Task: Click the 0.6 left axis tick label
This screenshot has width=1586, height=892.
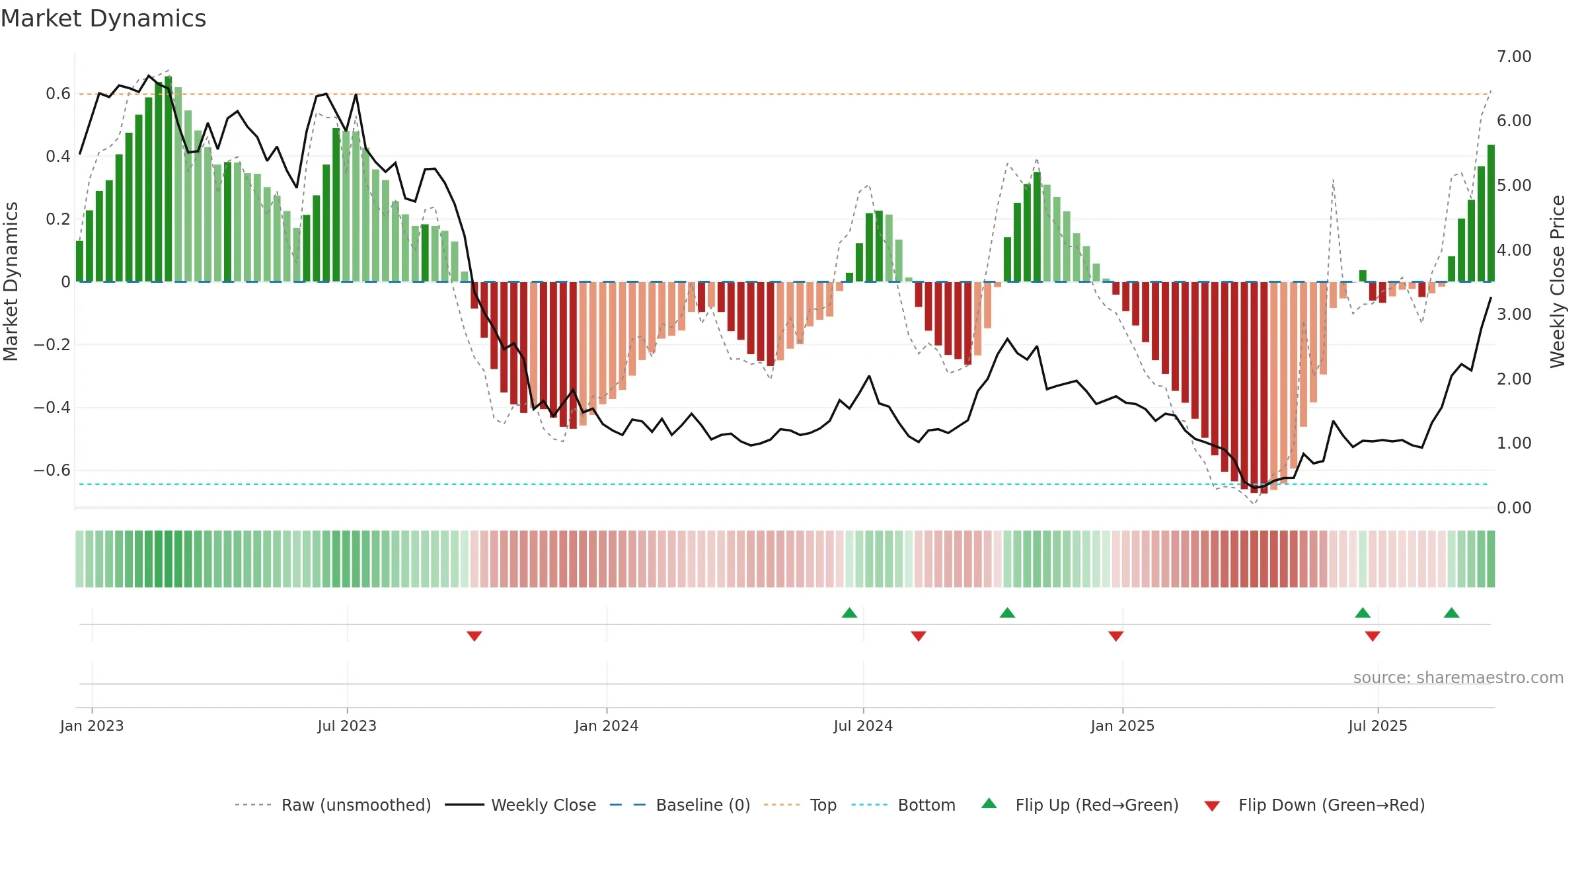Action: click(58, 94)
